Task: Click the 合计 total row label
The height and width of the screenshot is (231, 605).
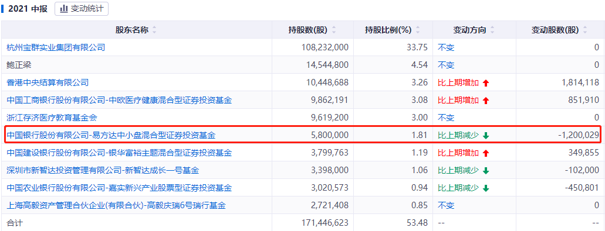Action: pyautogui.click(x=15, y=223)
